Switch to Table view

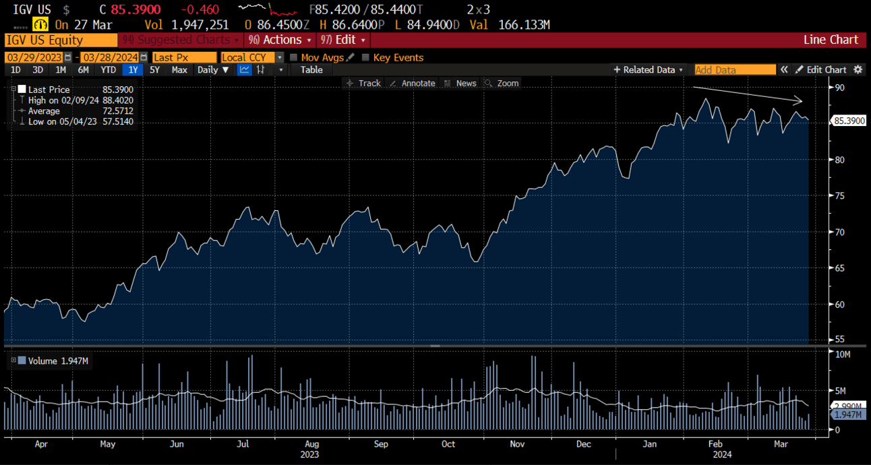[311, 69]
